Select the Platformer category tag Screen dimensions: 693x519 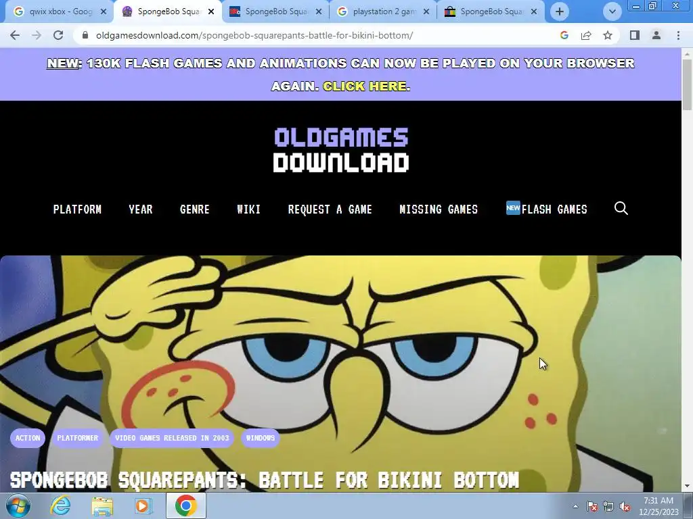[77, 438]
